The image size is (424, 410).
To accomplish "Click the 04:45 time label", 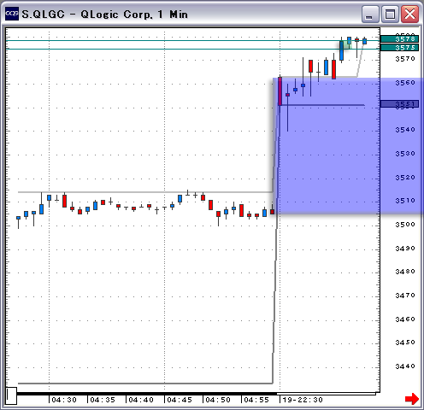I will point(180,400).
